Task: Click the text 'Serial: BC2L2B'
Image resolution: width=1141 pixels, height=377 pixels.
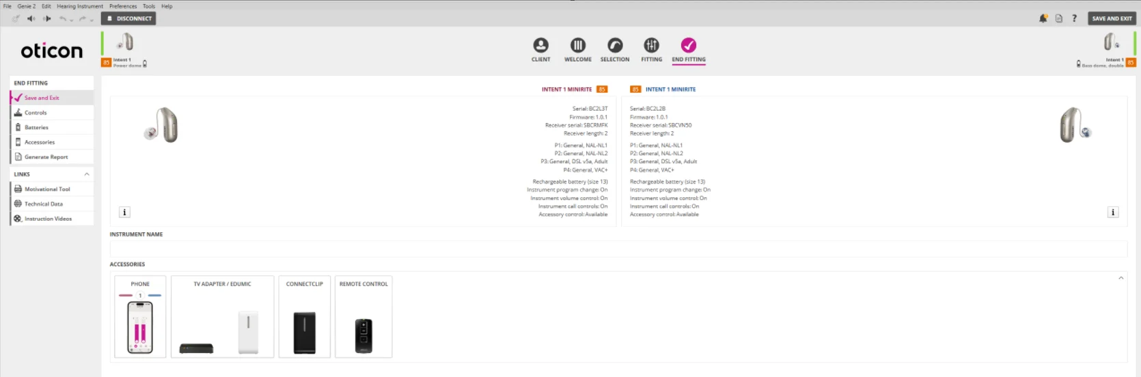Action: 648,109
